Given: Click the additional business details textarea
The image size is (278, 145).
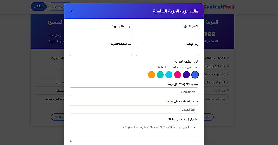Looking at the screenshot, I should (134, 132).
